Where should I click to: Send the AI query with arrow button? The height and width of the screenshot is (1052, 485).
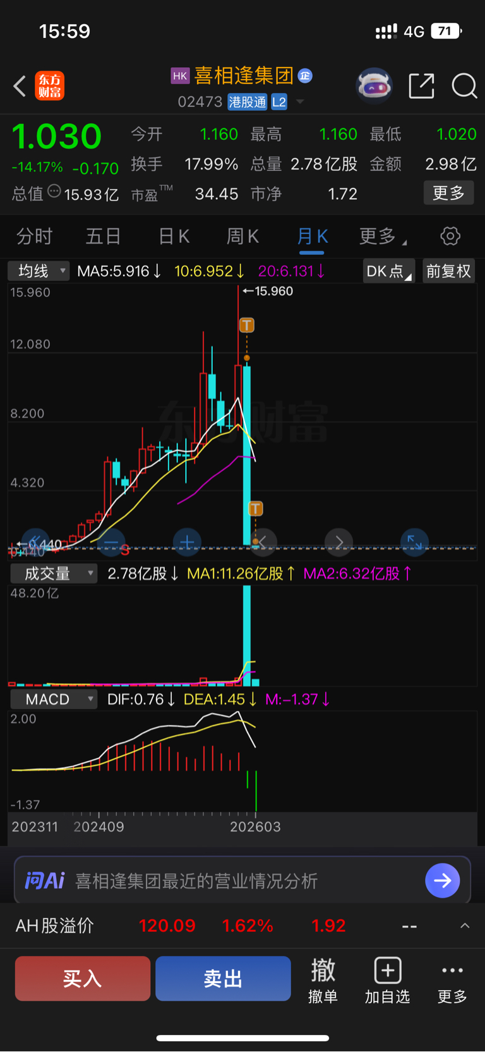(x=442, y=881)
